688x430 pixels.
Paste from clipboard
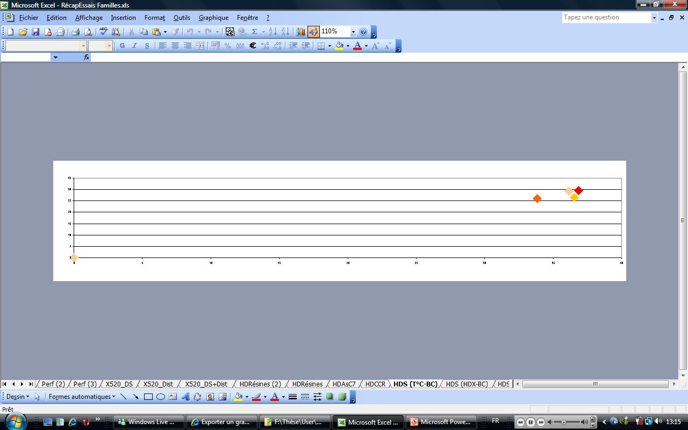156,32
